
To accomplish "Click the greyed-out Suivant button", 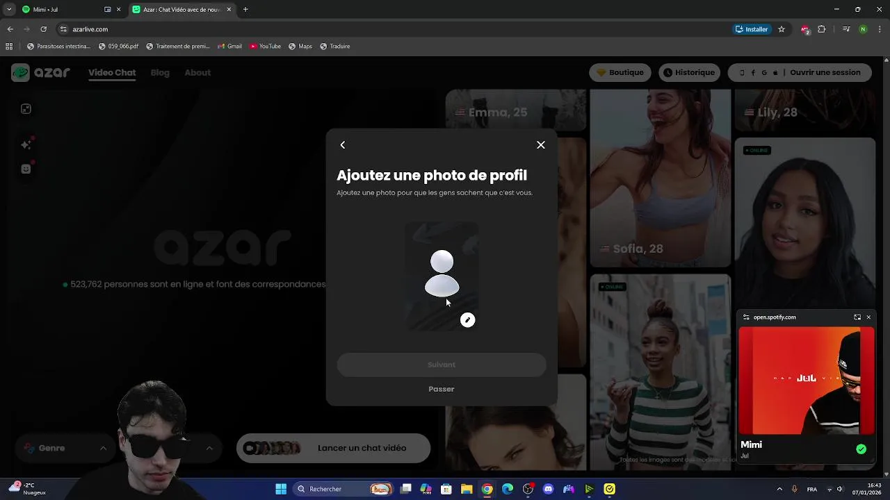I will 442,365.
